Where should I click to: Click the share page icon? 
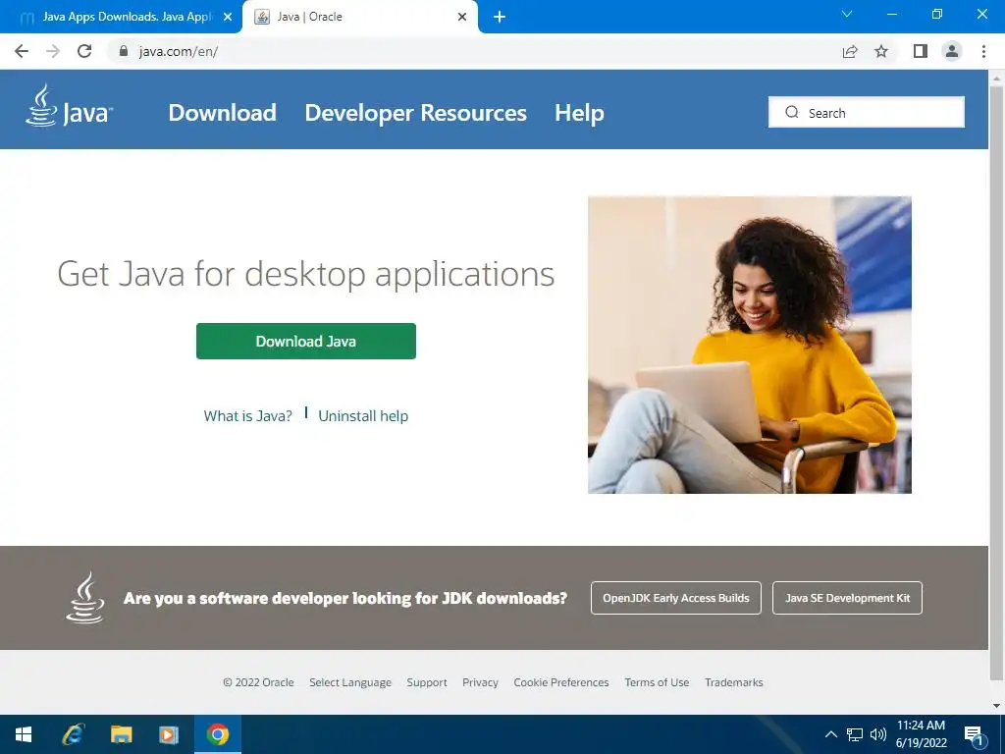[850, 51]
